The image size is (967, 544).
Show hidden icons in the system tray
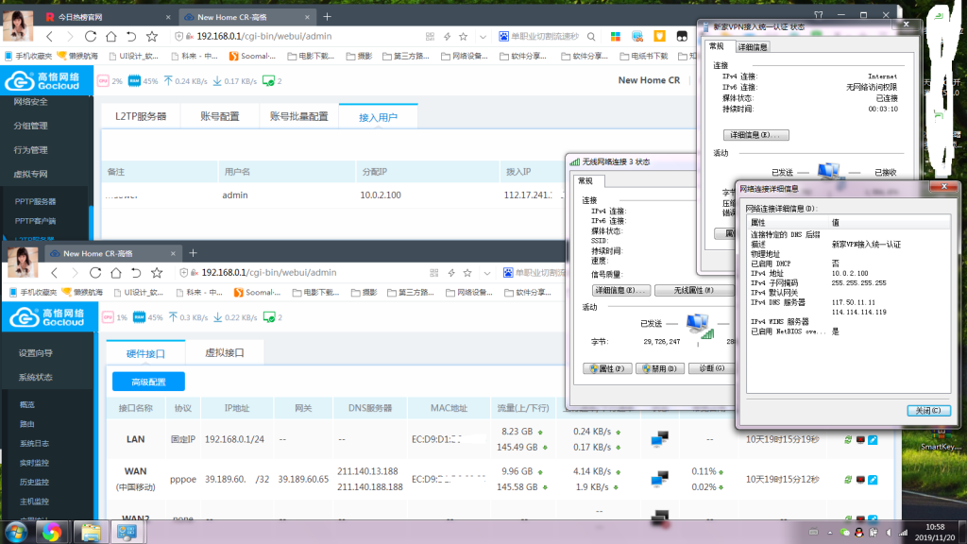point(830,533)
